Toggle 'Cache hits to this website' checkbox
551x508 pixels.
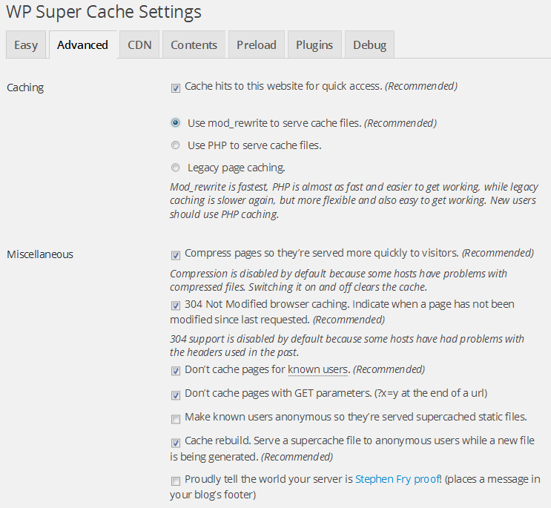(x=176, y=88)
